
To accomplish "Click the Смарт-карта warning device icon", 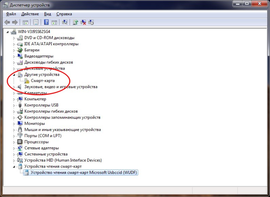I will (x=26, y=81).
